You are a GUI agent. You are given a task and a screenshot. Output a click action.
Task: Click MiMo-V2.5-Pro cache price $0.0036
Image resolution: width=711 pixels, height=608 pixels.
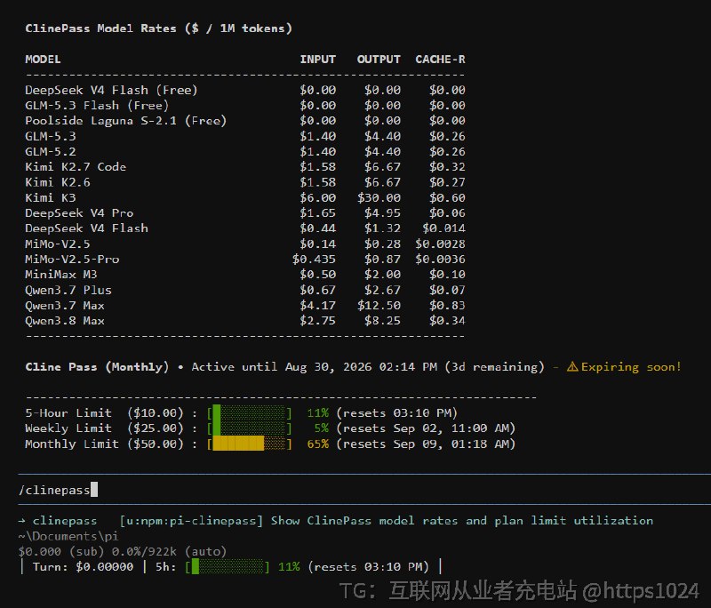(x=440, y=260)
